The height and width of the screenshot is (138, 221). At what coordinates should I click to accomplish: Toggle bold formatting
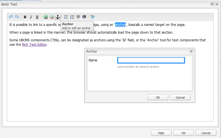(25, 17)
